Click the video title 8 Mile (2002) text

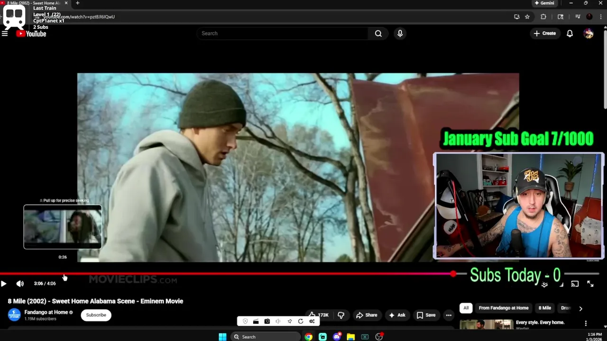95,301
